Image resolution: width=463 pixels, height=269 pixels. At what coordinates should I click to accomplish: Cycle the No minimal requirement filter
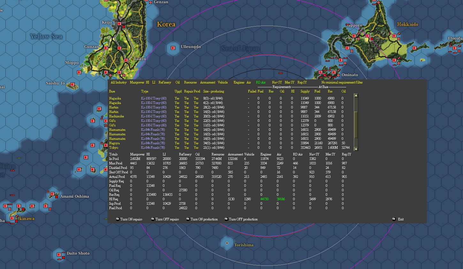pos(342,83)
